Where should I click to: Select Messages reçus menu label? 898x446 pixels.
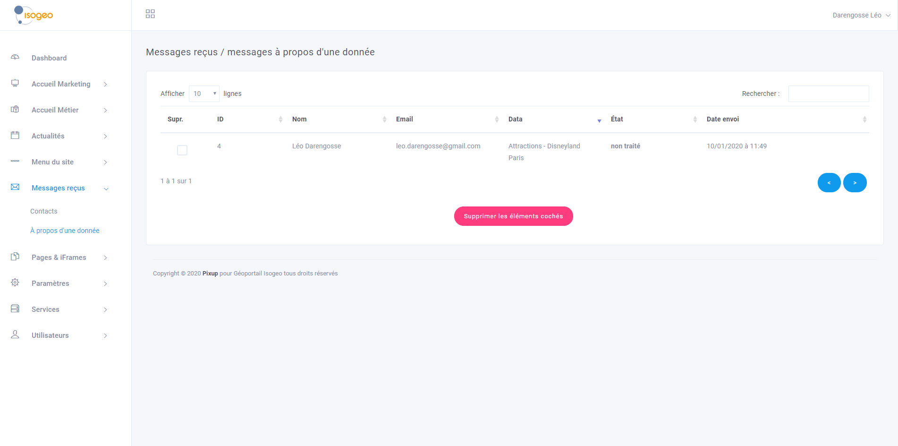click(x=58, y=188)
